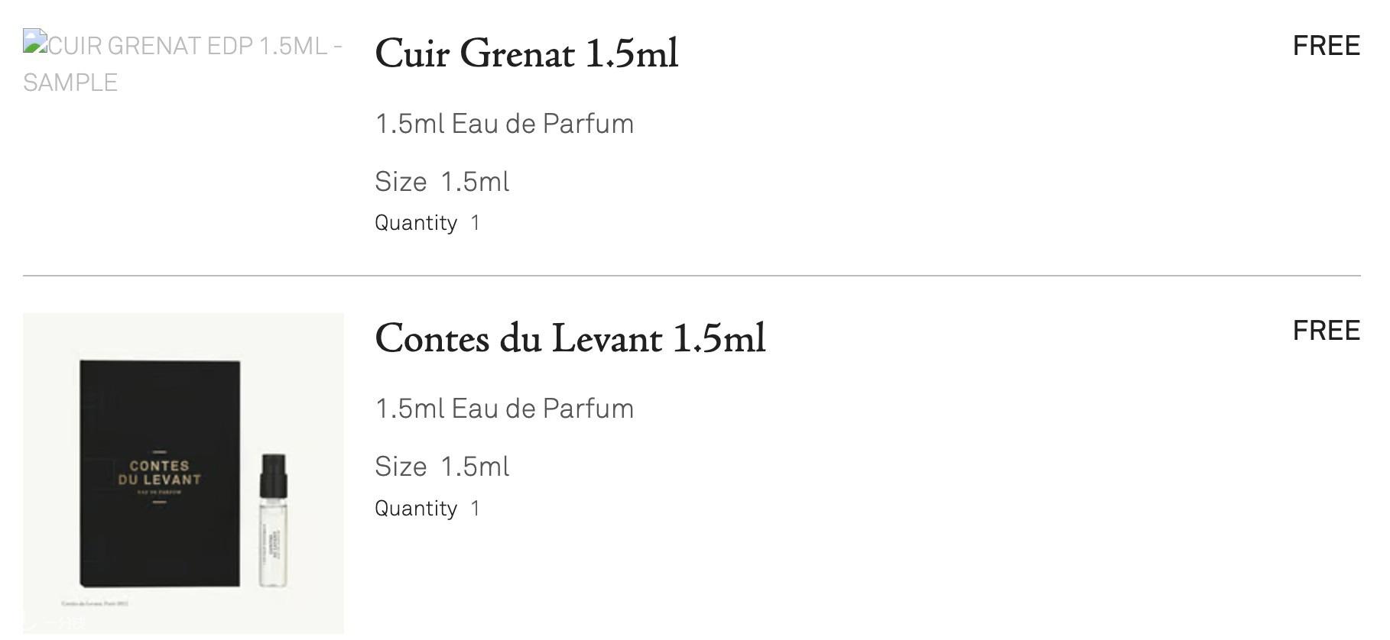This screenshot has height=640, width=1390.
Task: Click the FREE price for Contes du Levant
Action: (x=1327, y=331)
